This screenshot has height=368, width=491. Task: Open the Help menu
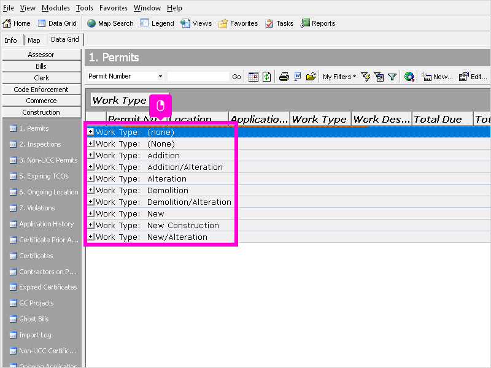[174, 8]
